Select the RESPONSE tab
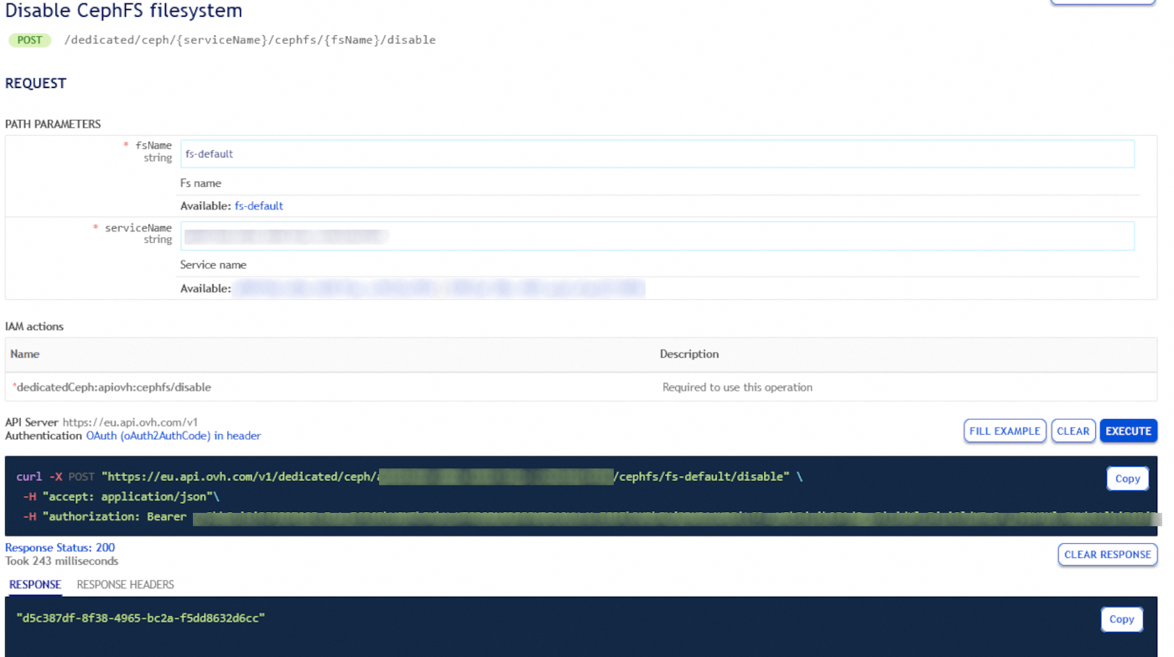 pos(34,584)
